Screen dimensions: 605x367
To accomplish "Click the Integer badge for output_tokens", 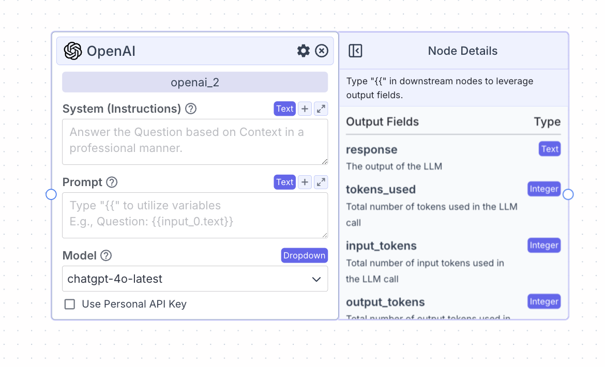I will (544, 301).
